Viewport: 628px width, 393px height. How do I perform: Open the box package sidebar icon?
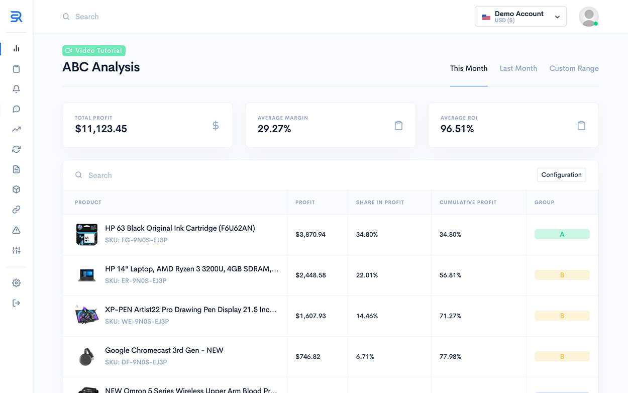pos(17,189)
